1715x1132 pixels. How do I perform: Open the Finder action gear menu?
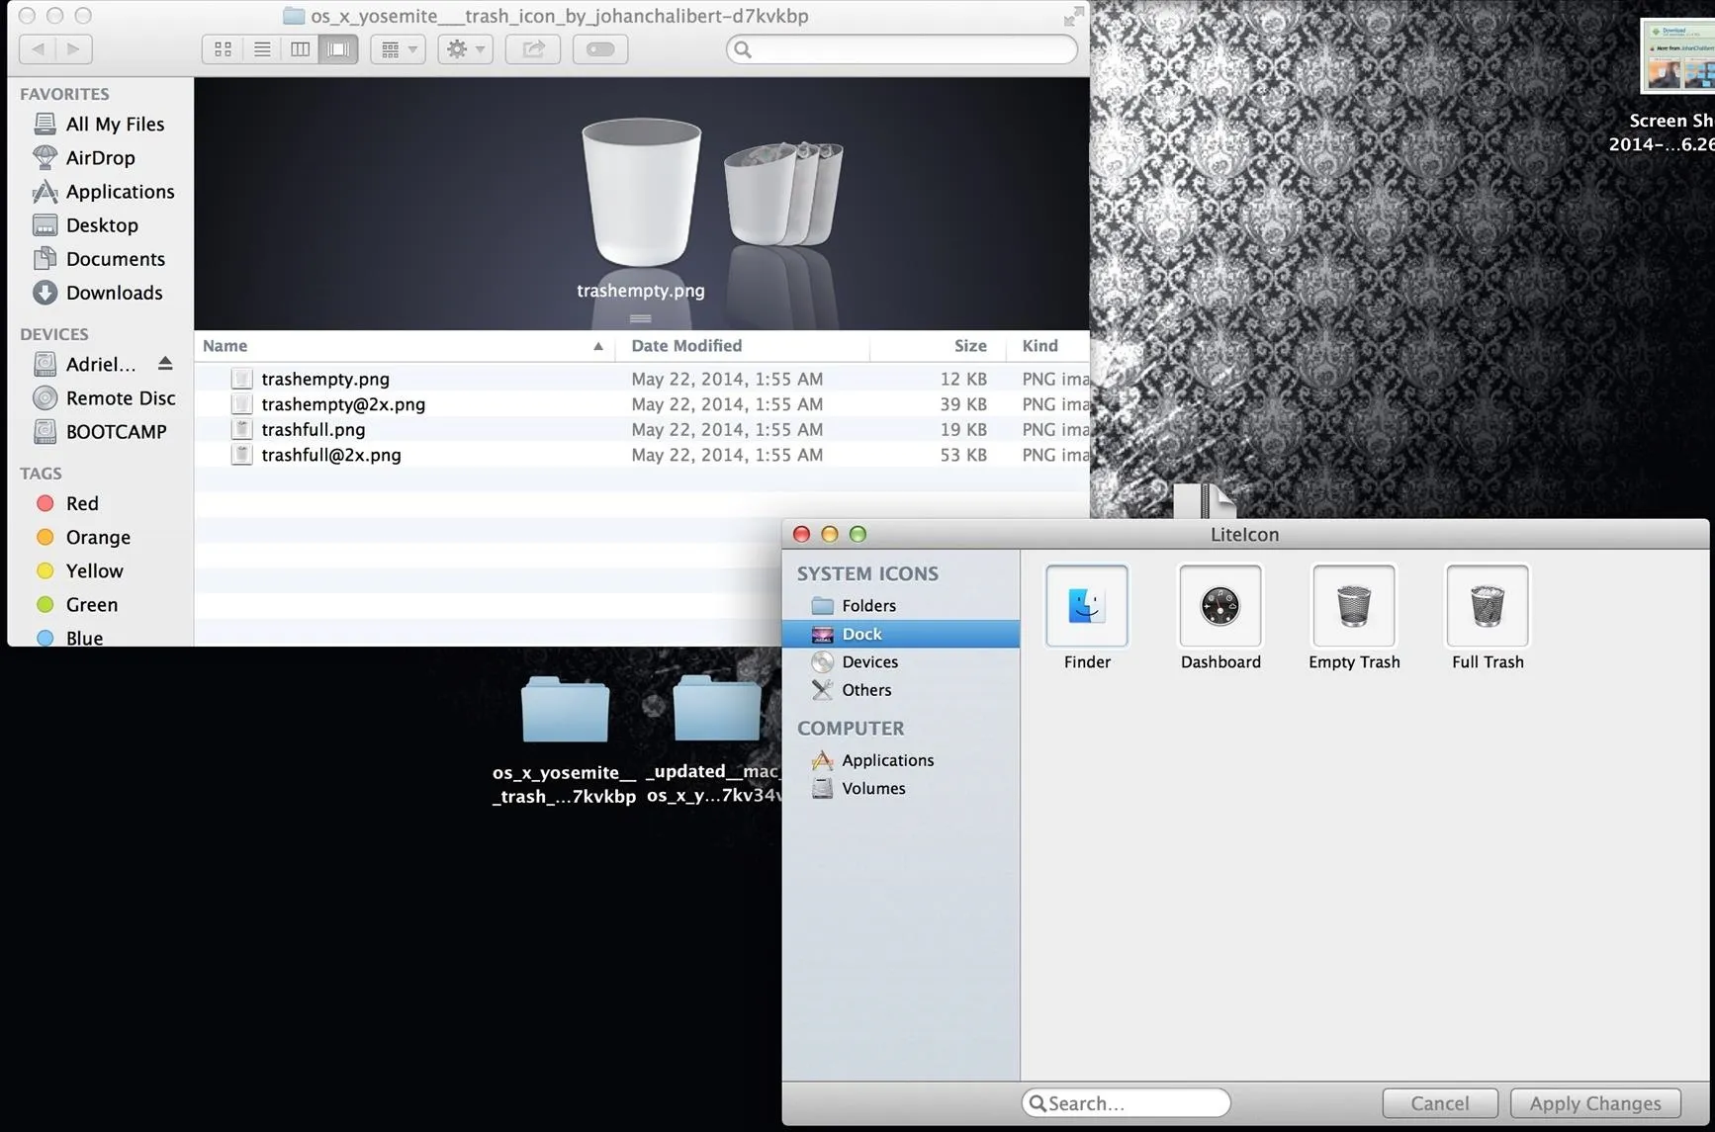point(465,48)
